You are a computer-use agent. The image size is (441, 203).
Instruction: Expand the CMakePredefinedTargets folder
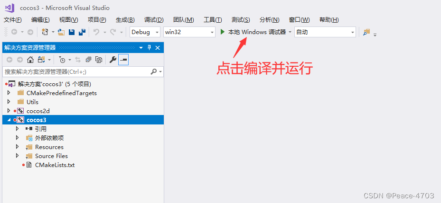(9, 93)
